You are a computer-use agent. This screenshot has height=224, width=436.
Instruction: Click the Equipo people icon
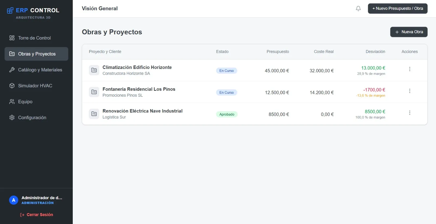pos(12,102)
